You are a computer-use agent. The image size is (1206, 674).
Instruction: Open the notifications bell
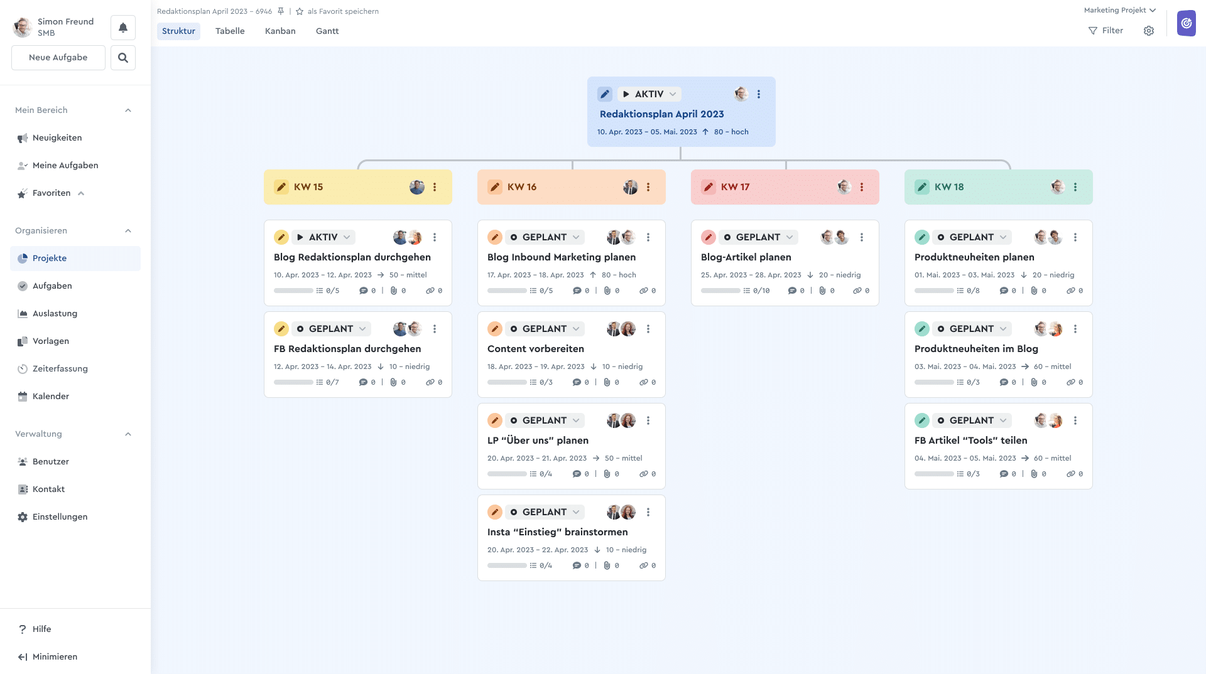[x=123, y=28]
